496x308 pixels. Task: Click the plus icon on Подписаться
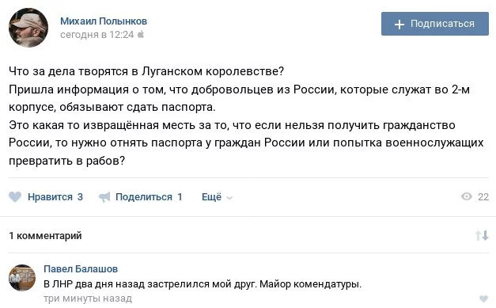click(x=399, y=24)
